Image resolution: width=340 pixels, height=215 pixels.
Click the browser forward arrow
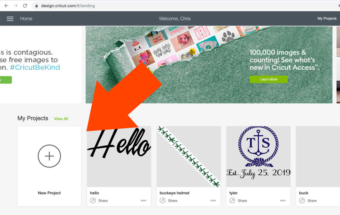(16, 6)
